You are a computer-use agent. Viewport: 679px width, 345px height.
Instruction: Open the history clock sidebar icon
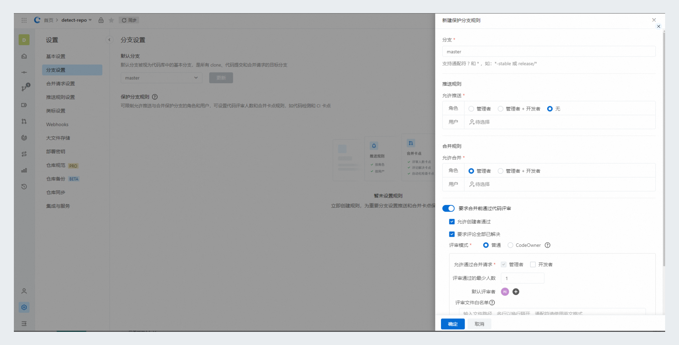(x=24, y=187)
